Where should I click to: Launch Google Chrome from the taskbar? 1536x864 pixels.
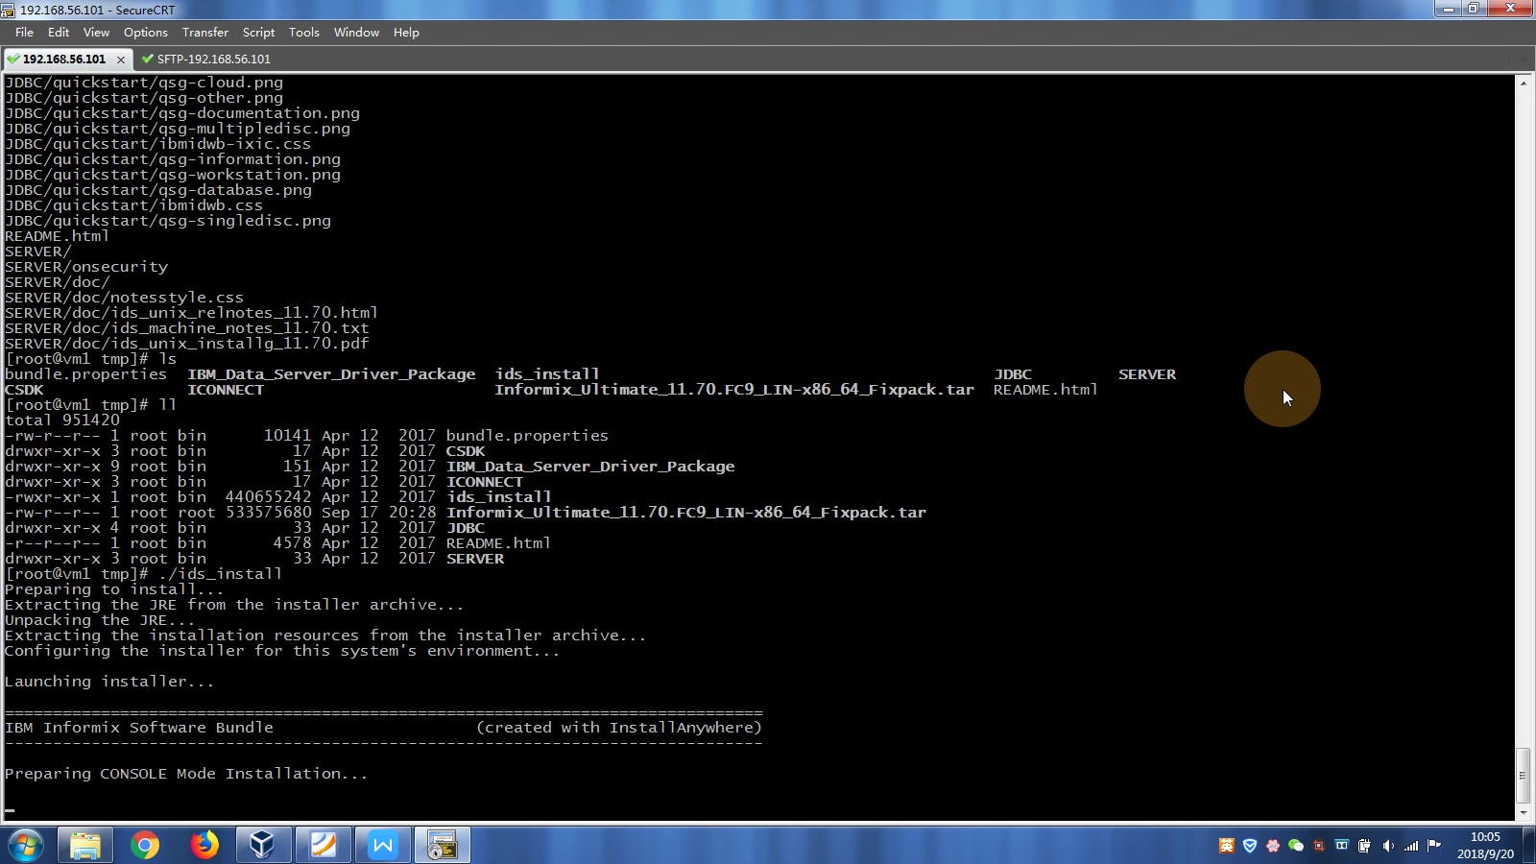click(x=145, y=845)
